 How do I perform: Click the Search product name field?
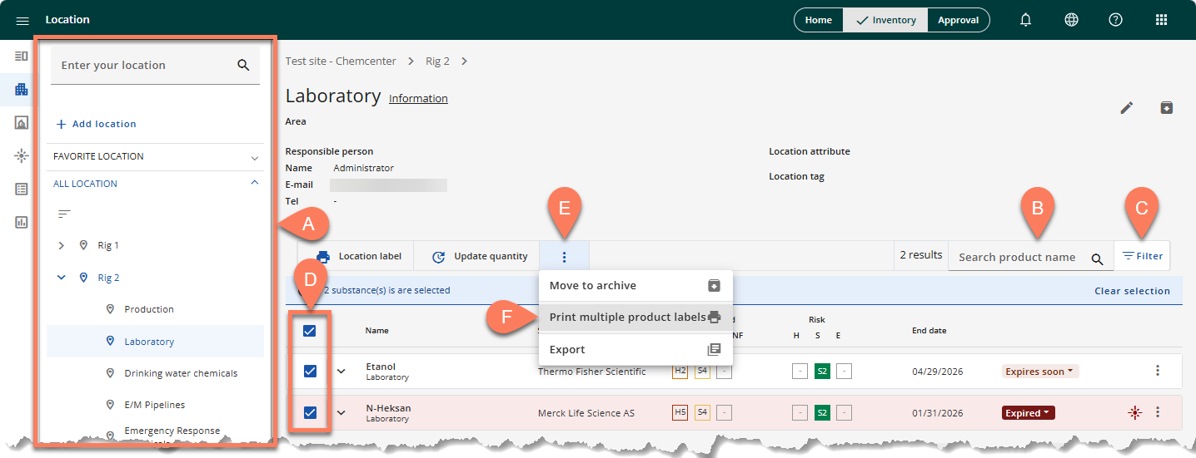click(x=1016, y=258)
